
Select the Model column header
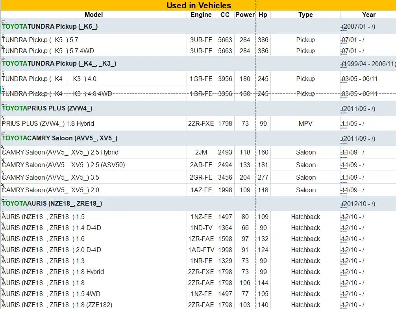pyautogui.click(x=94, y=15)
